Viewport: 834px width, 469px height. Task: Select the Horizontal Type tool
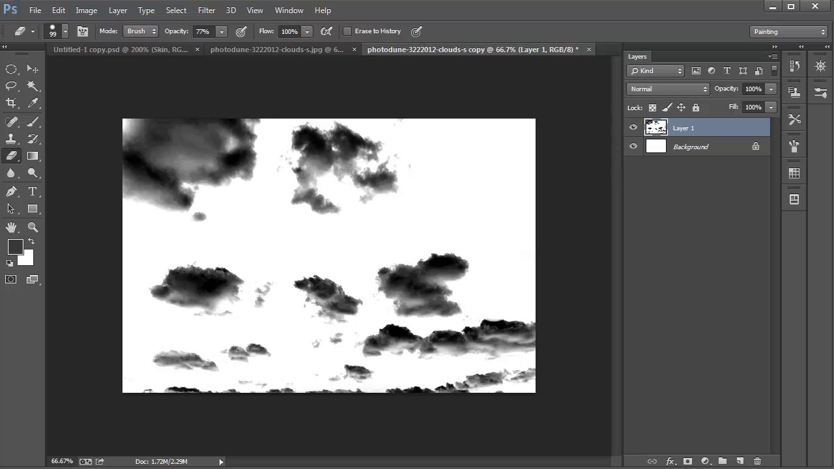(33, 192)
